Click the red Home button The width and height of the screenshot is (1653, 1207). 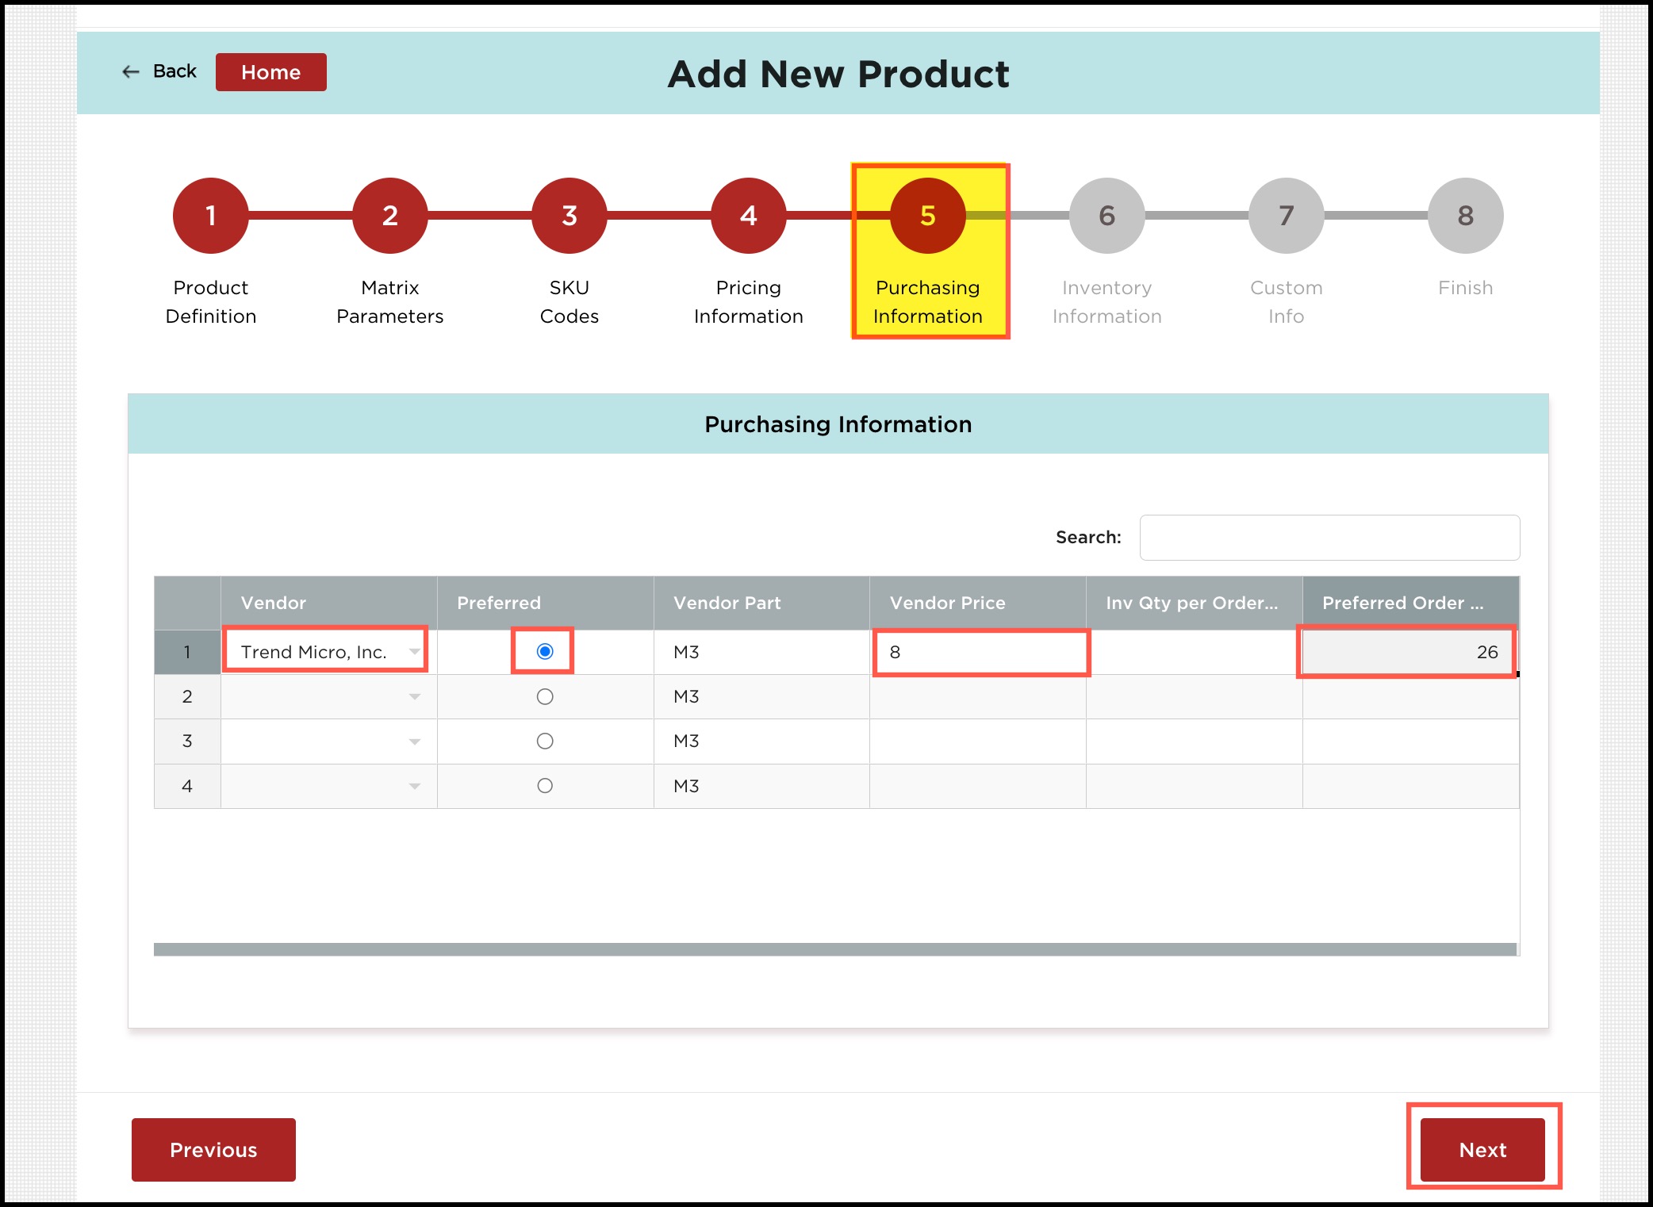click(270, 72)
